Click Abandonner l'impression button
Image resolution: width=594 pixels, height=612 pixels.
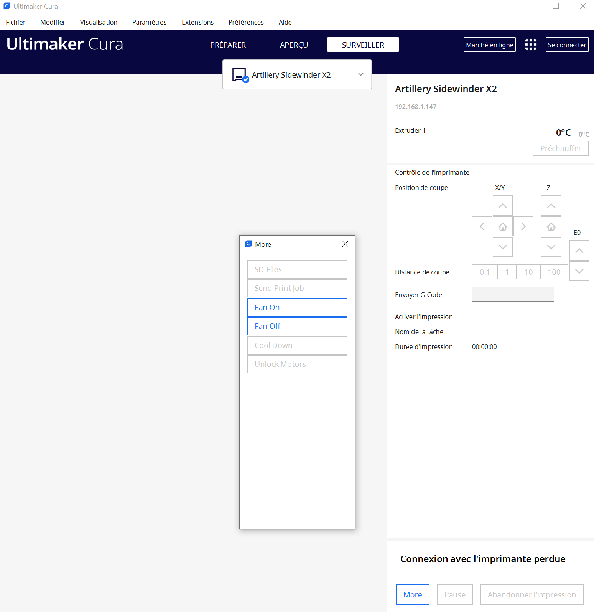[532, 594]
